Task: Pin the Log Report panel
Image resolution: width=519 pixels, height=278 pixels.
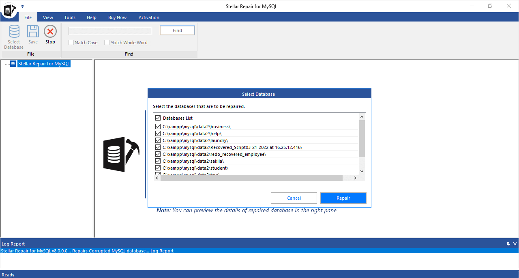Action: click(x=508, y=244)
